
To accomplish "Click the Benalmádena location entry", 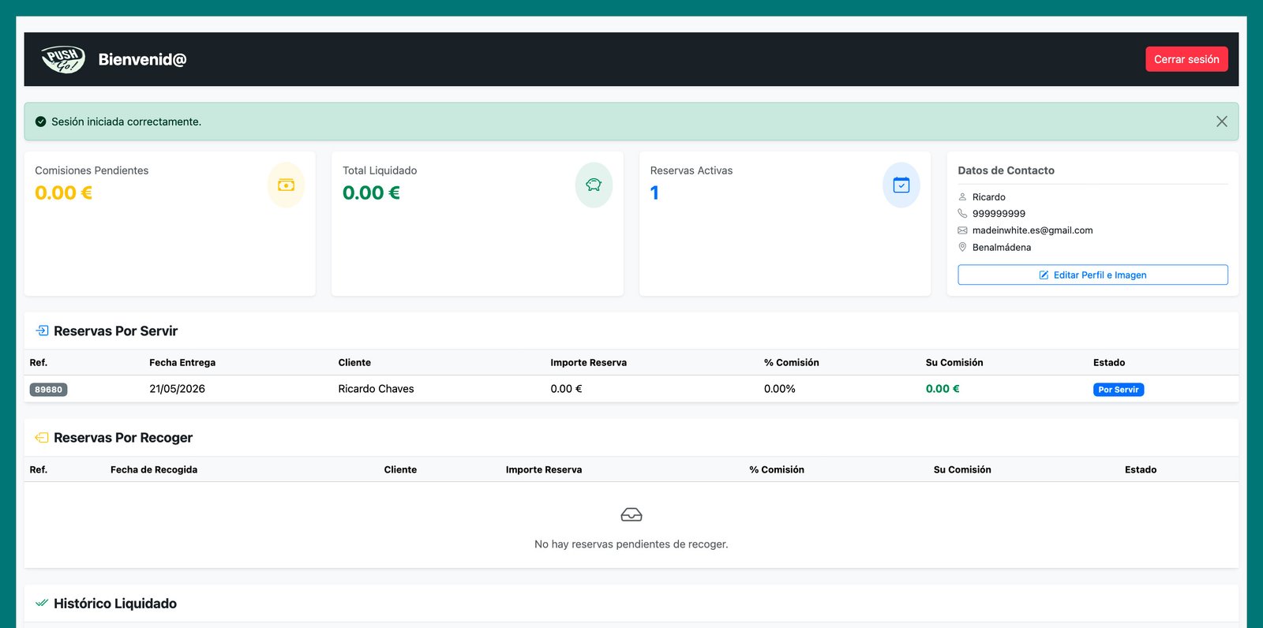I will click(x=1001, y=248).
